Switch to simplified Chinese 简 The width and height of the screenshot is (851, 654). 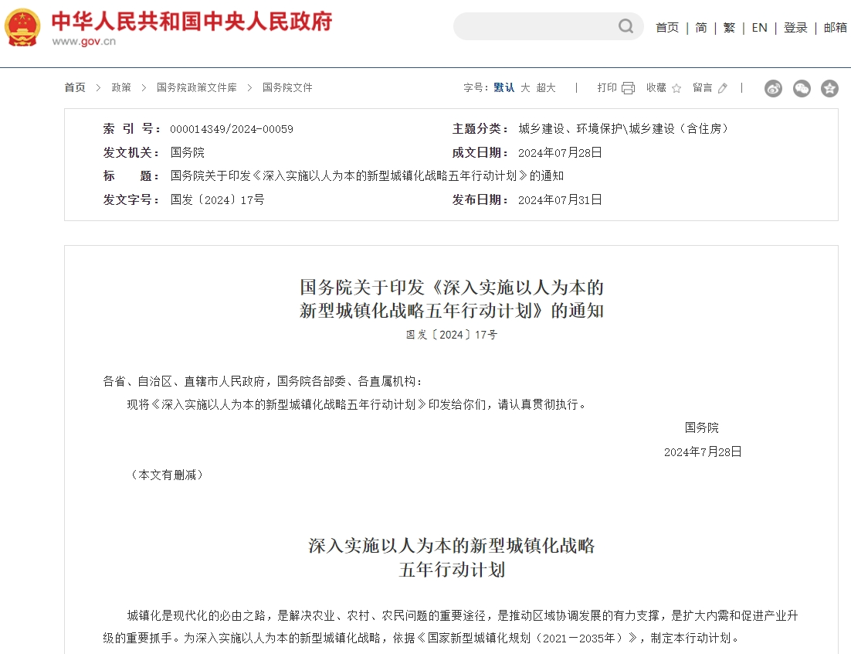[701, 28]
